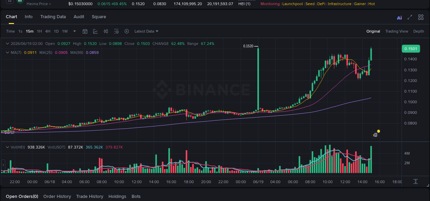The image size is (430, 201).
Task: Select the 1s time interval
Action: point(20,31)
